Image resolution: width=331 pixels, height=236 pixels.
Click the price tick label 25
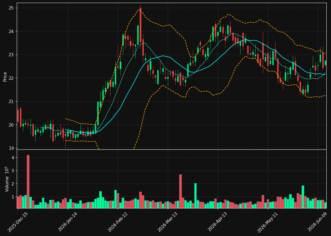click(x=11, y=8)
